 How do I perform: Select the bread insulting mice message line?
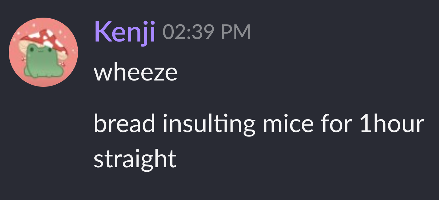(259, 124)
